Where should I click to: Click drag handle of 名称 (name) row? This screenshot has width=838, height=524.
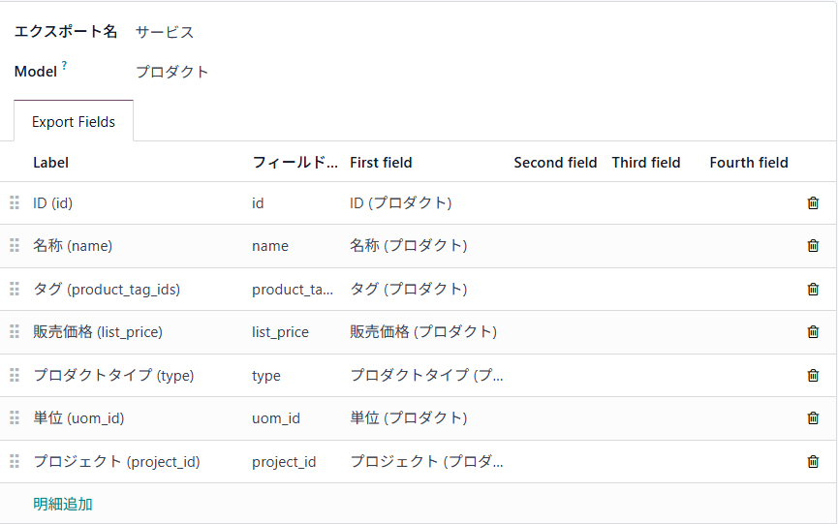[x=15, y=246]
